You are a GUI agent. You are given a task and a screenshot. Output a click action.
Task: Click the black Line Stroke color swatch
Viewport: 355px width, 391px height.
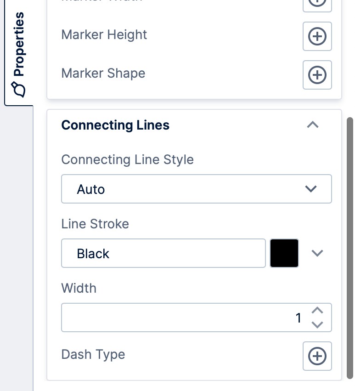(x=284, y=253)
